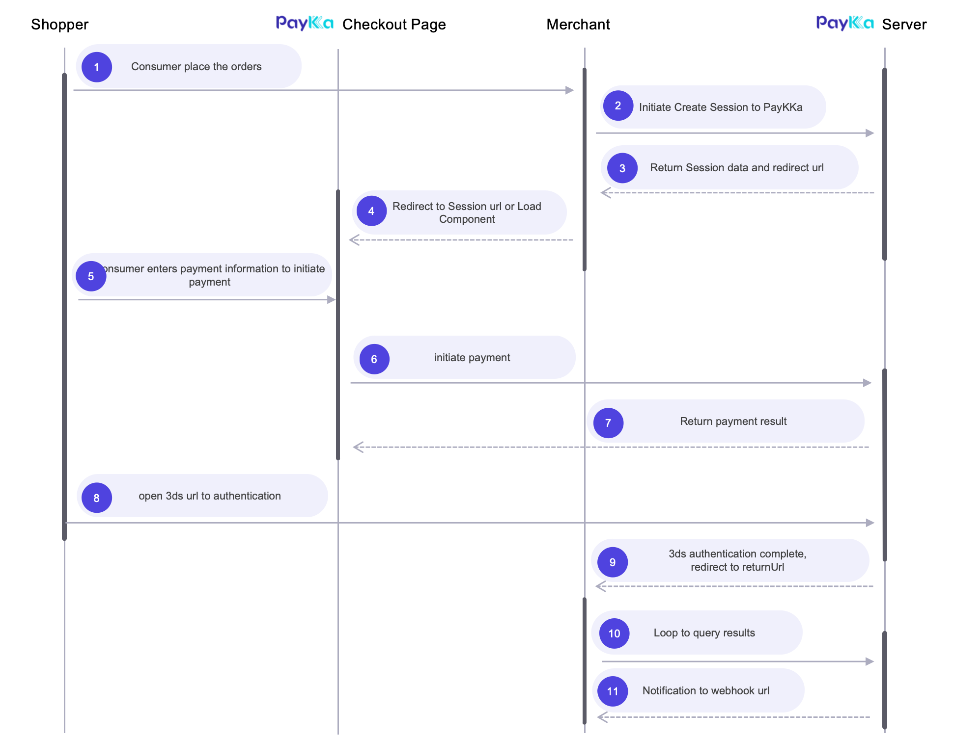
Task: Select the Merchant column header
Action: 578,25
